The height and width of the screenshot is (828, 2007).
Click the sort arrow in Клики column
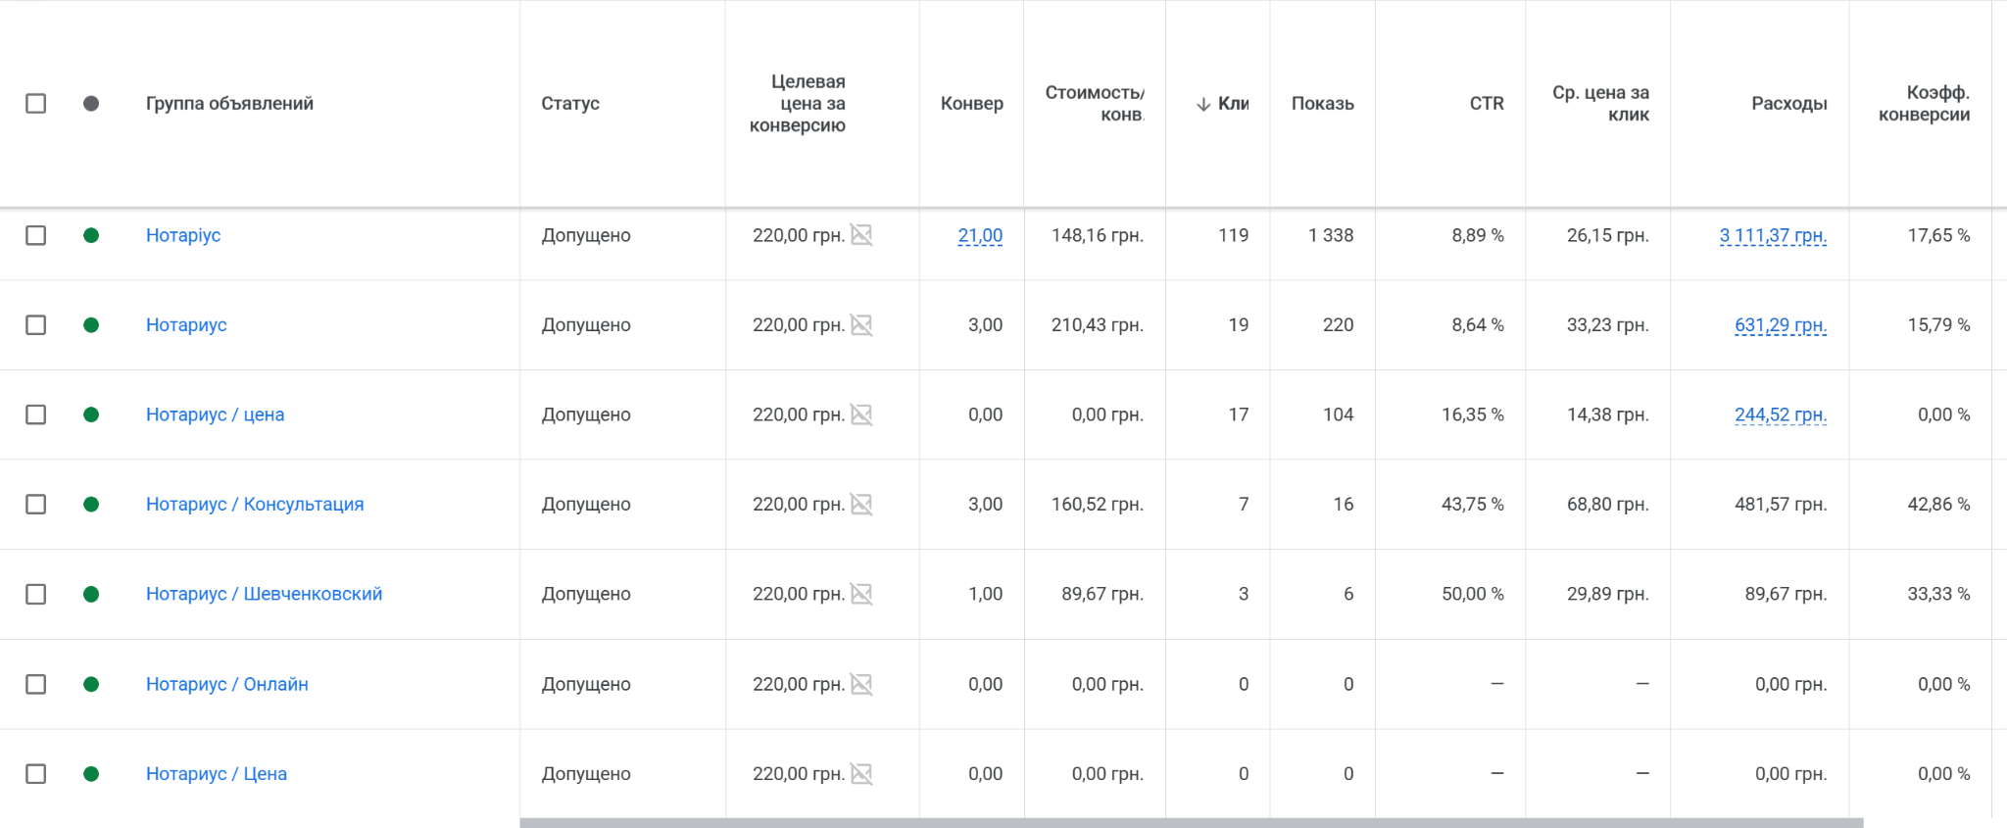point(1203,104)
